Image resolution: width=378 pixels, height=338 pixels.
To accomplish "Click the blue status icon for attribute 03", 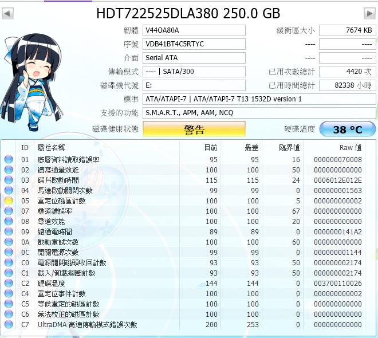I will tap(9, 180).
